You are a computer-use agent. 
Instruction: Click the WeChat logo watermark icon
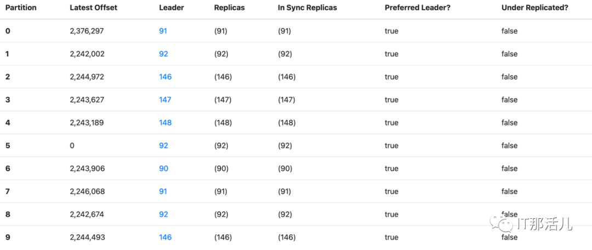(x=502, y=223)
